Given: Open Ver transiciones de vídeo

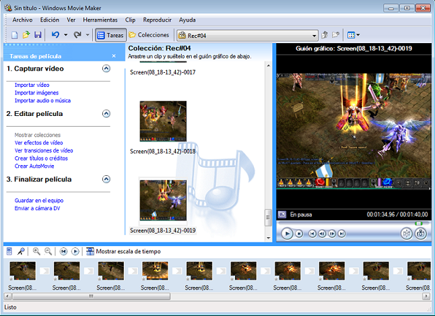Looking at the screenshot, I should click(x=44, y=150).
